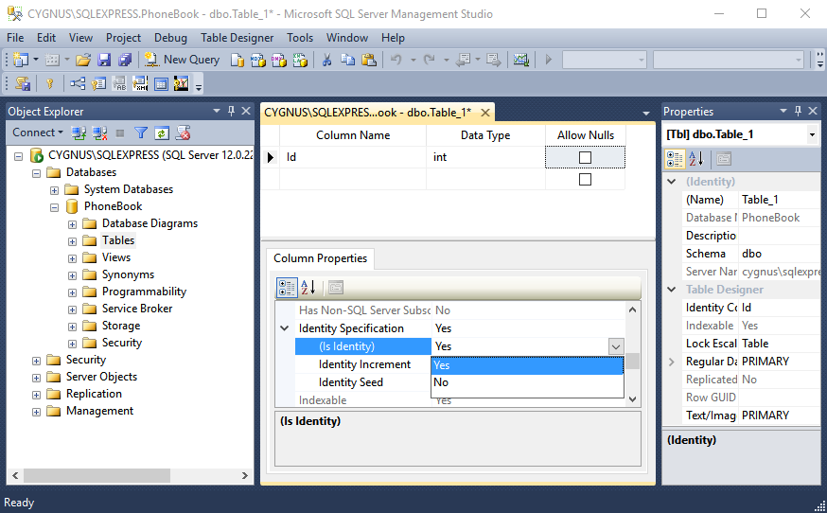827x513 pixels.
Task: Click the Manage Indexes and Keys icon
Action: [x=98, y=83]
